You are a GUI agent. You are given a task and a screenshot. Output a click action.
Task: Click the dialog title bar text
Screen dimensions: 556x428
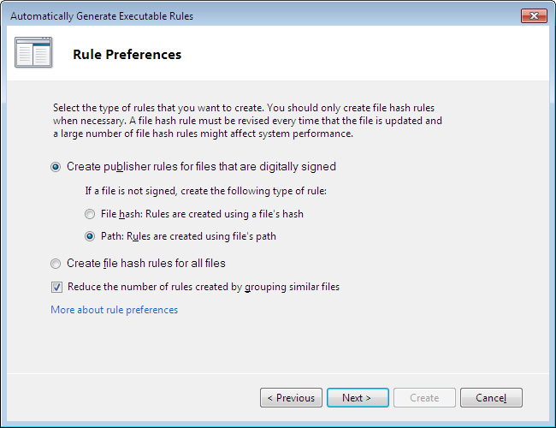point(101,16)
